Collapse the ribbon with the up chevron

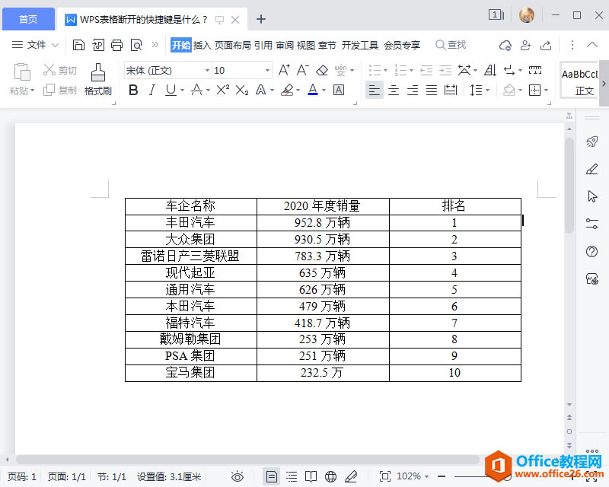point(592,45)
